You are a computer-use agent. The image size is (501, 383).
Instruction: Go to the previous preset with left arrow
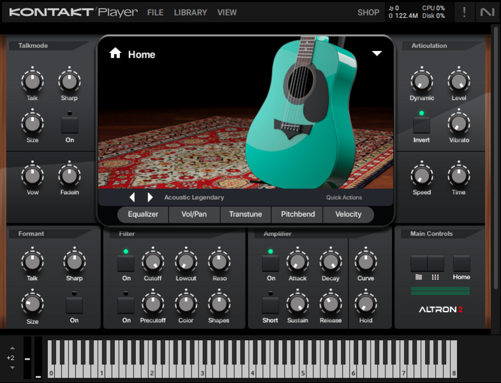[x=132, y=197]
